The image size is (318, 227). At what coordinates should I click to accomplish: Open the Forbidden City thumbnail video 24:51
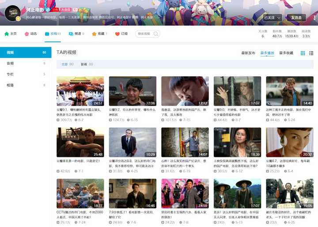pos(80,91)
